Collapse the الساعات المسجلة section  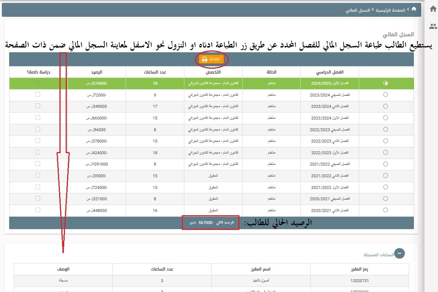399,253
